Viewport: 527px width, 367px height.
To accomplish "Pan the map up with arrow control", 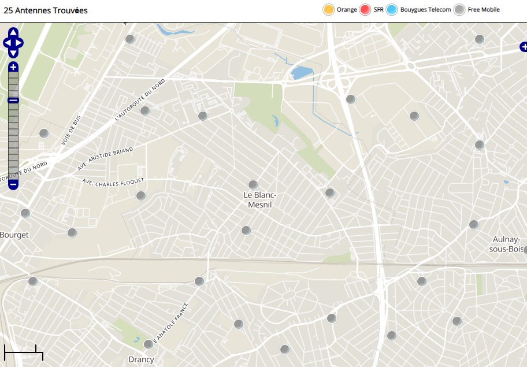I will tap(13, 33).
